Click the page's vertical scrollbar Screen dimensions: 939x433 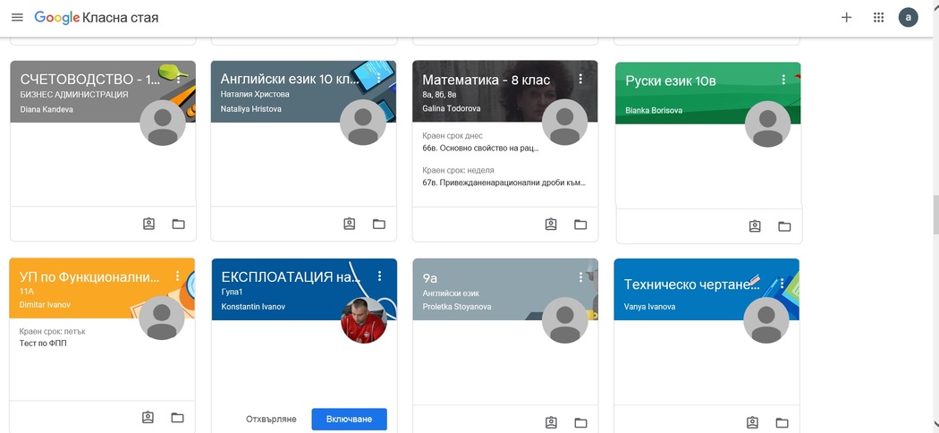[x=934, y=213]
